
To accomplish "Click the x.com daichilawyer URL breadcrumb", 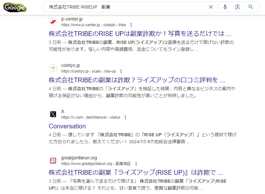I will tap(91, 117).
